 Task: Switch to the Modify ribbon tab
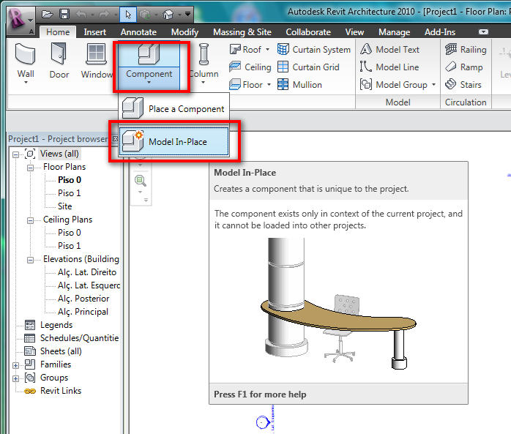tap(184, 32)
